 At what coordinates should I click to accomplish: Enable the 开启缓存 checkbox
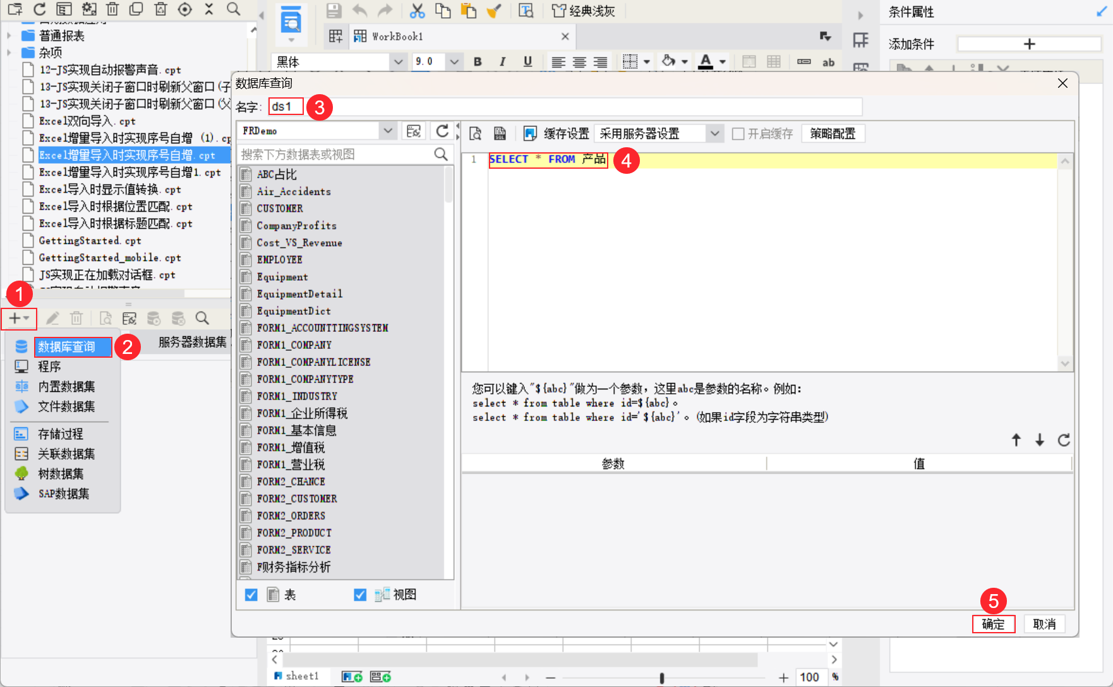[738, 134]
